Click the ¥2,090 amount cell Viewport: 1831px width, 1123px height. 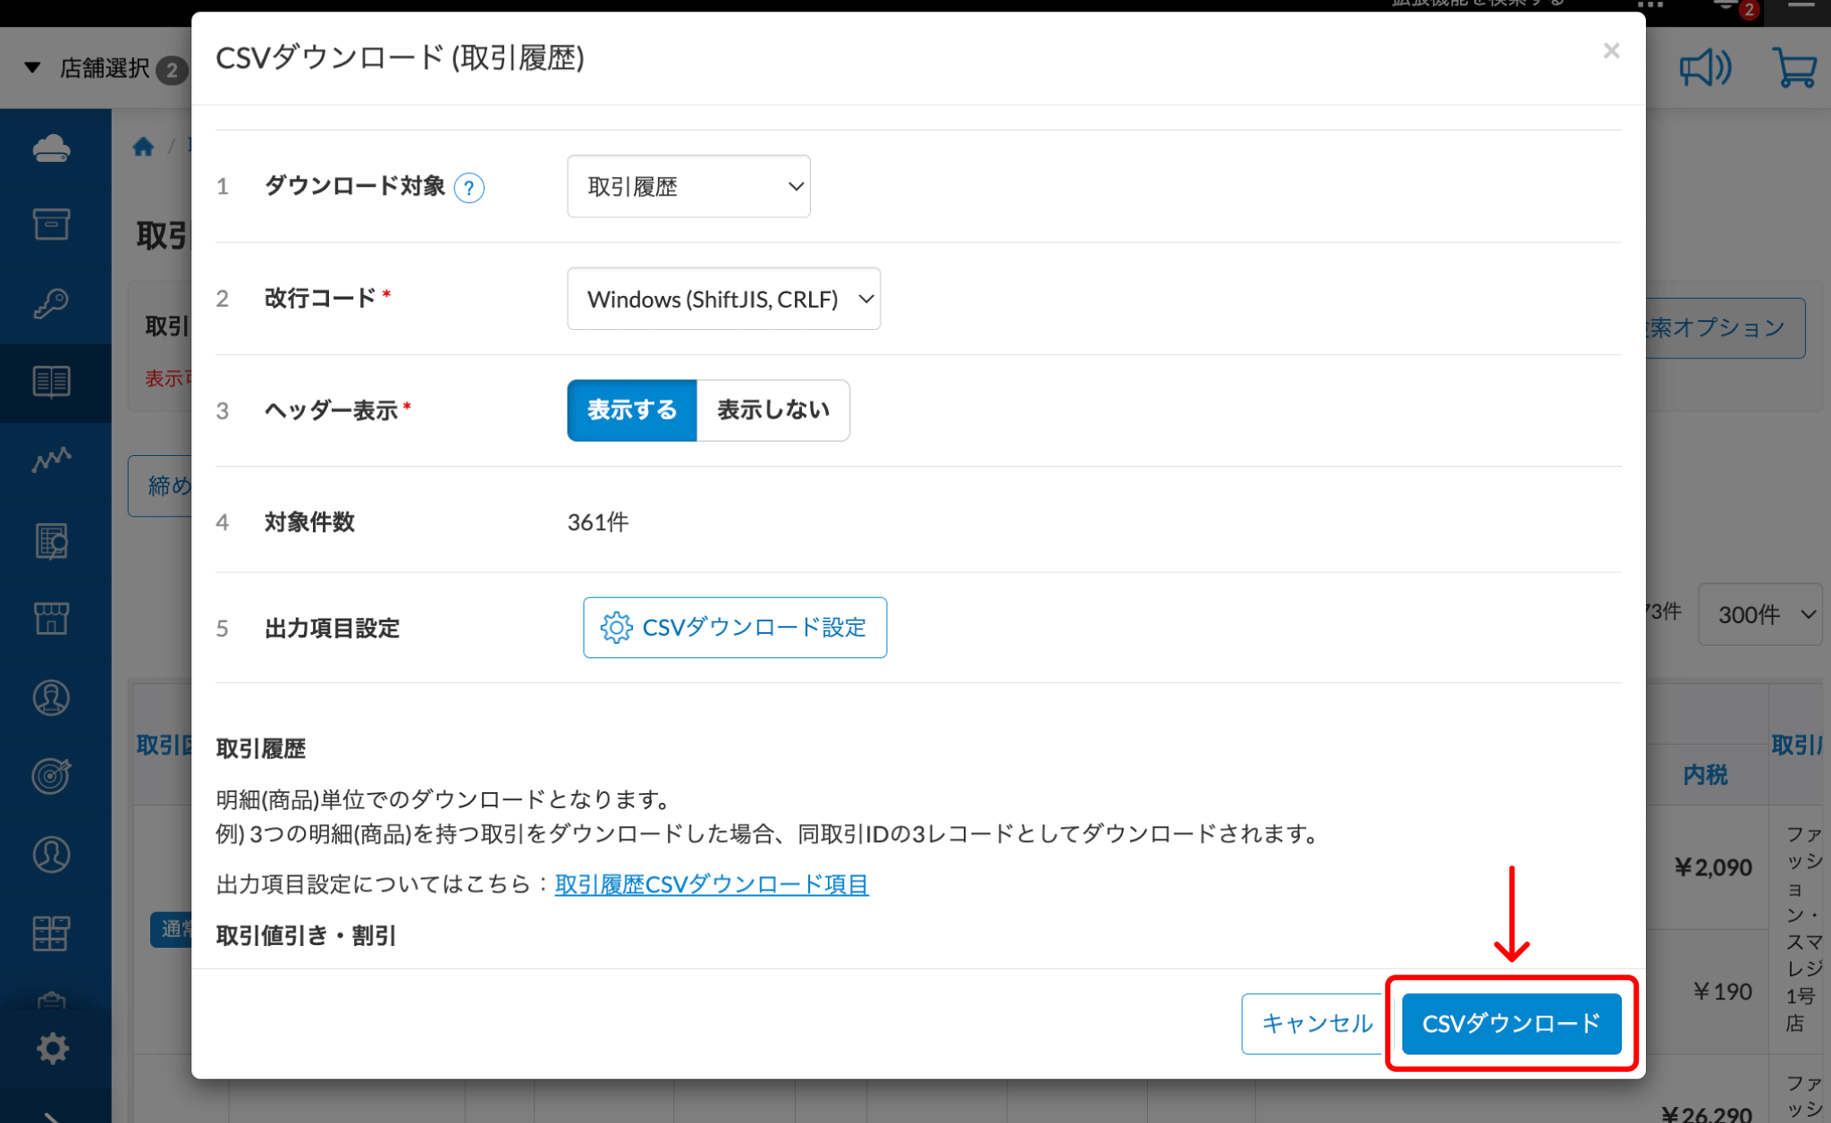coord(1712,867)
